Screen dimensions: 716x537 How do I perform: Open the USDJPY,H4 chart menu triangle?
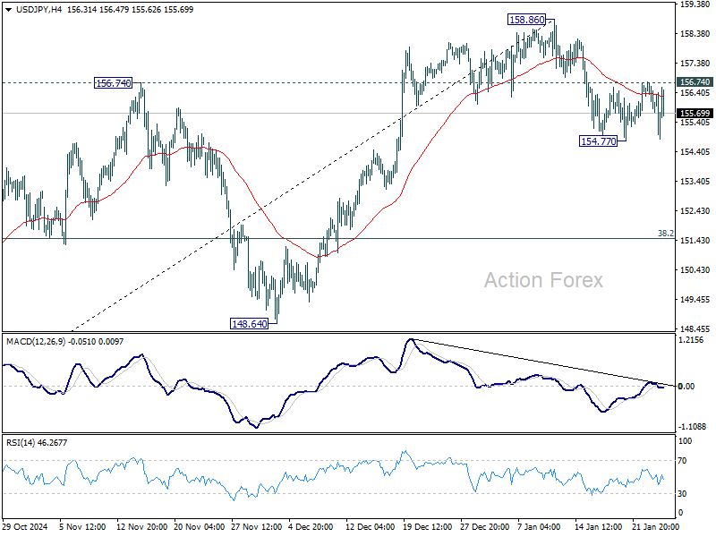[9, 10]
